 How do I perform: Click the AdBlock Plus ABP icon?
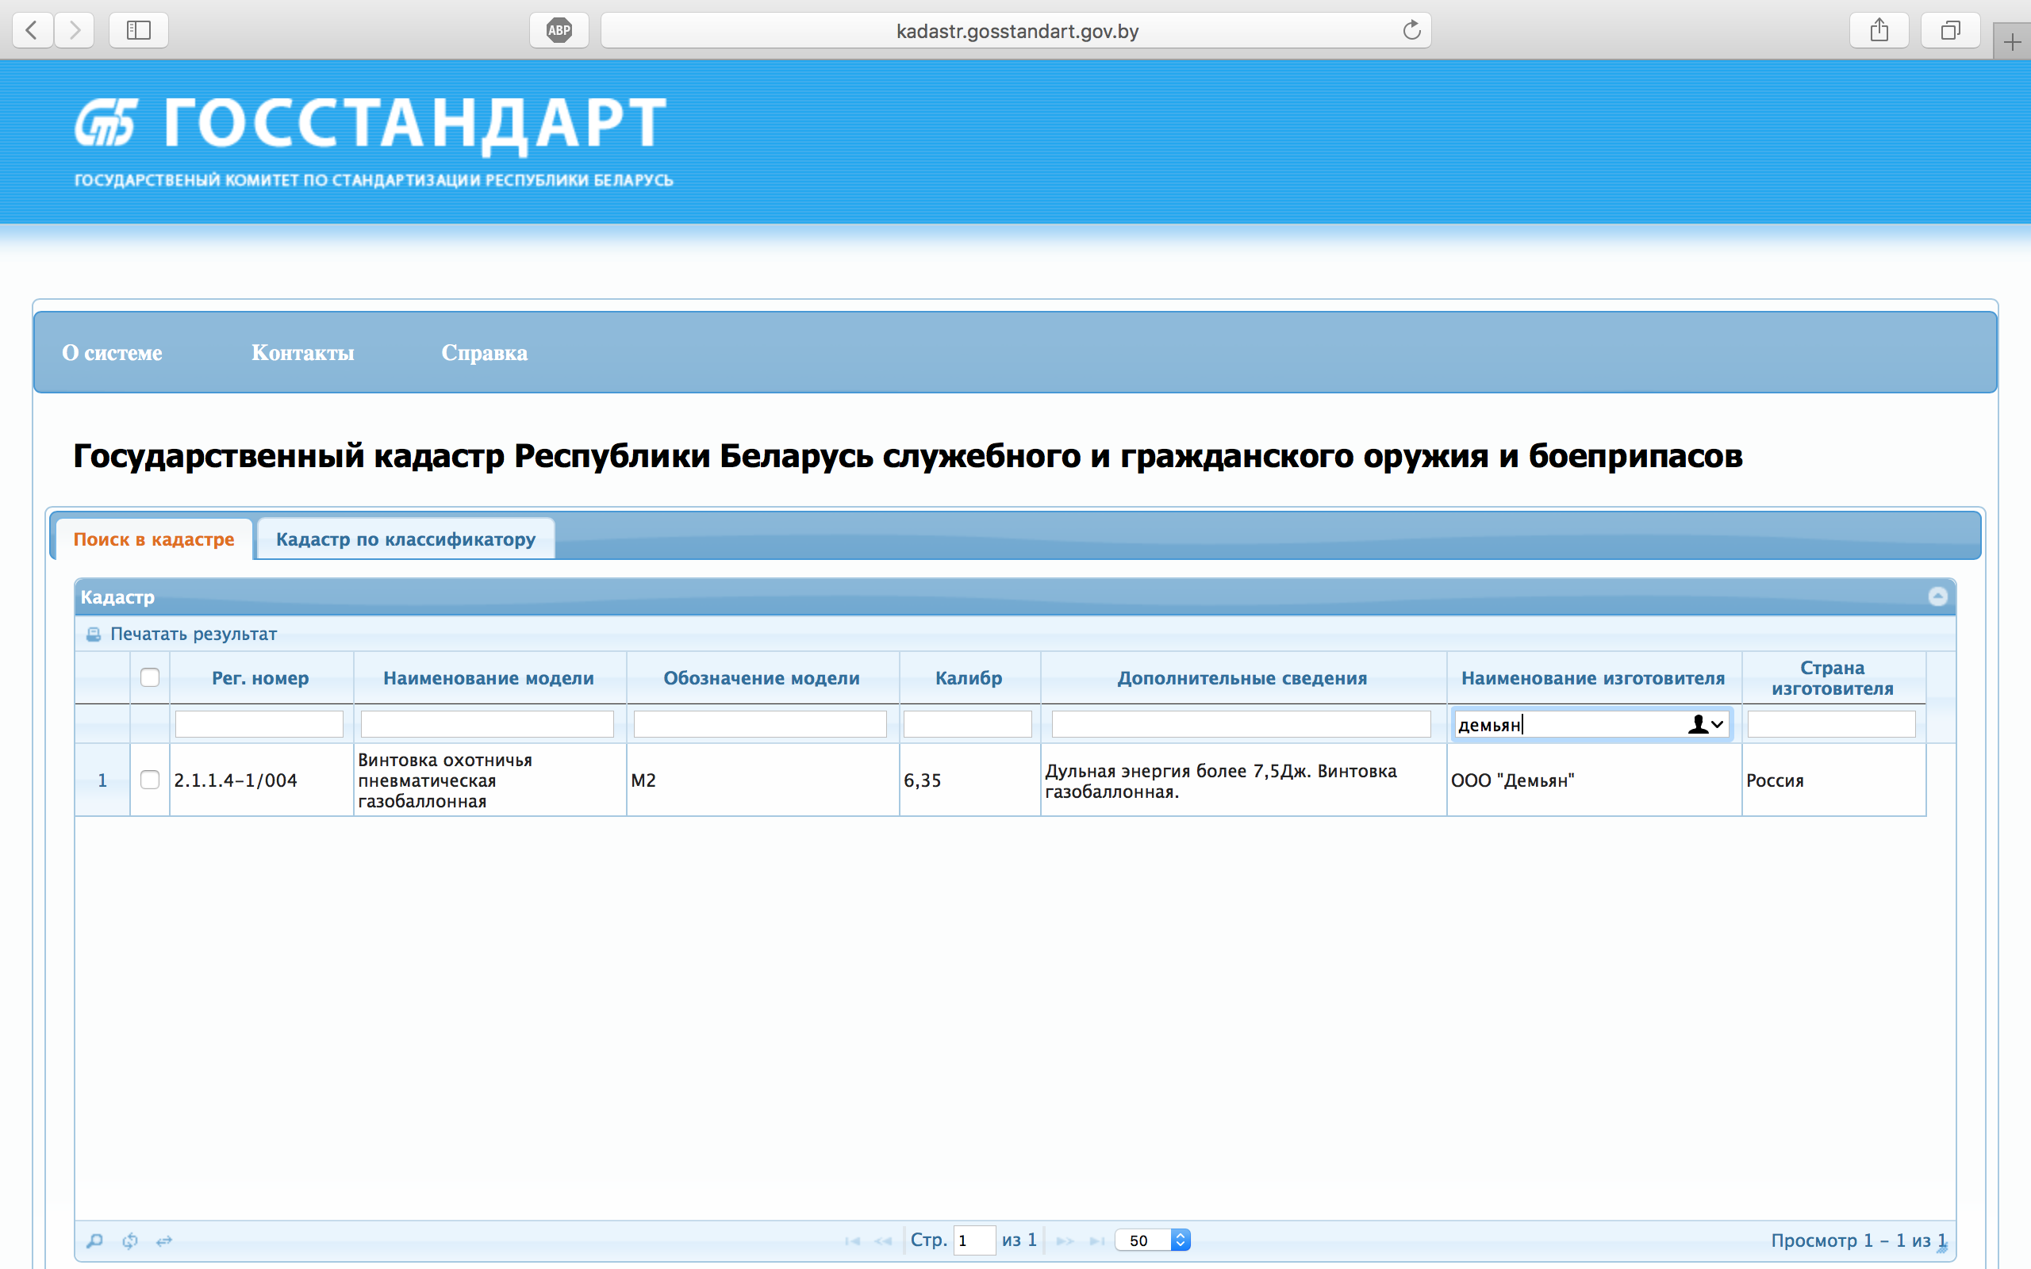[x=559, y=31]
